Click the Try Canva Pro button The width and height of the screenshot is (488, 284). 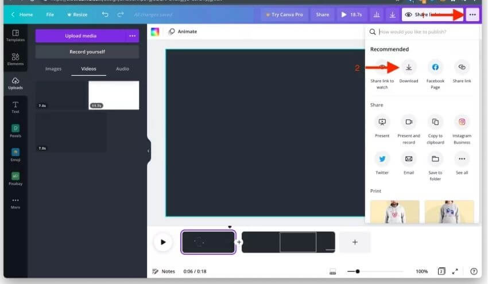(x=284, y=14)
